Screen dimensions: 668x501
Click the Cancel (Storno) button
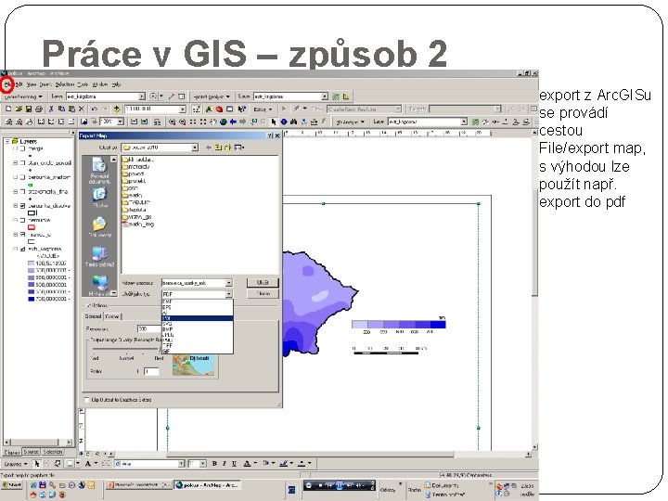263,293
